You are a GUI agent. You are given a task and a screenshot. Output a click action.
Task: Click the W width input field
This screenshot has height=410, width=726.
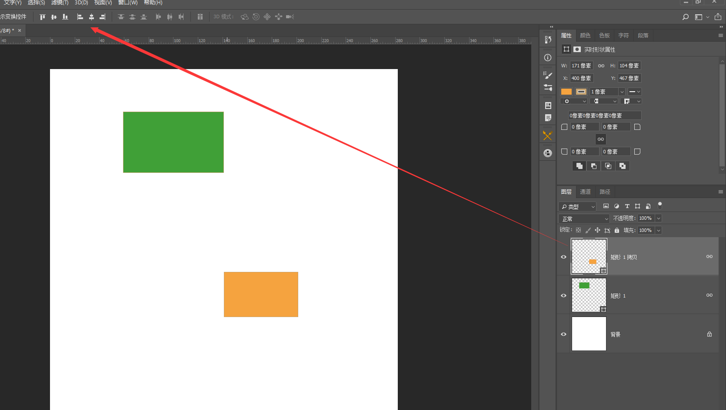(x=582, y=66)
